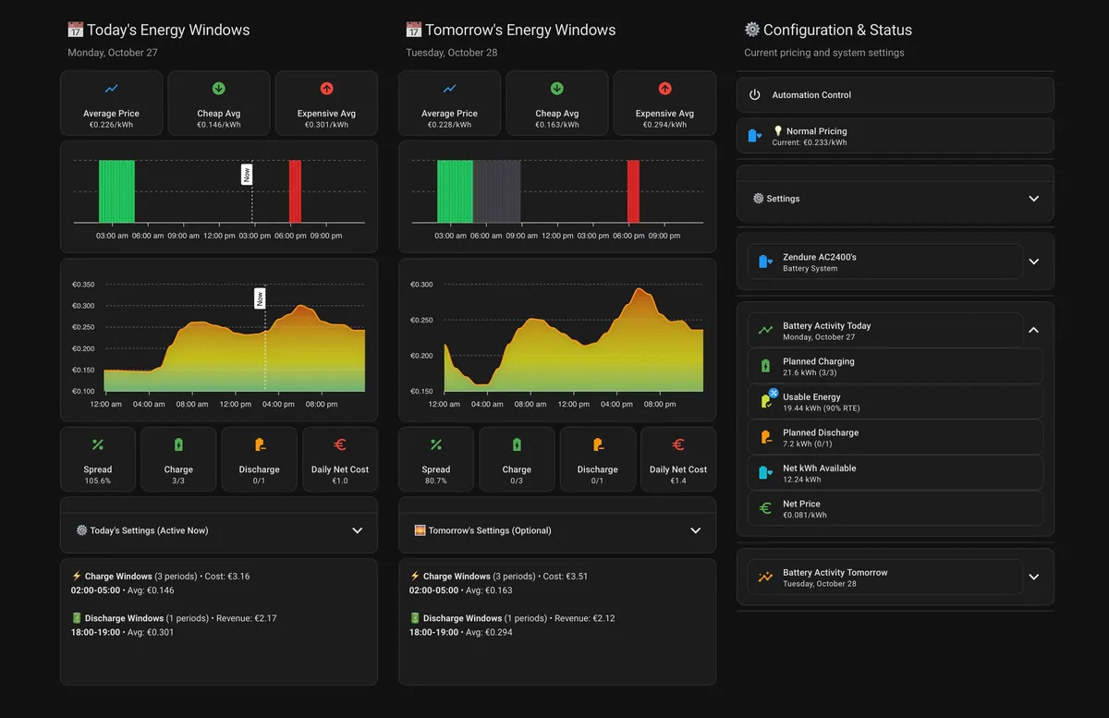Click tomorrow's Cheap Avg green arrow icon
Viewport: 1109px width, 718px height.
tap(557, 89)
